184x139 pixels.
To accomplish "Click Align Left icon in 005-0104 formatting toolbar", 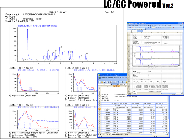I will (156, 27).
